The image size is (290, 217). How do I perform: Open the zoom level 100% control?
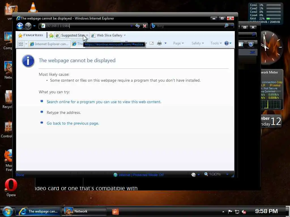[x=212, y=174]
